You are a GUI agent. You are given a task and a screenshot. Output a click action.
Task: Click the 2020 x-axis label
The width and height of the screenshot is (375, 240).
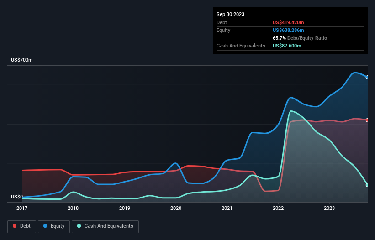[176, 208]
